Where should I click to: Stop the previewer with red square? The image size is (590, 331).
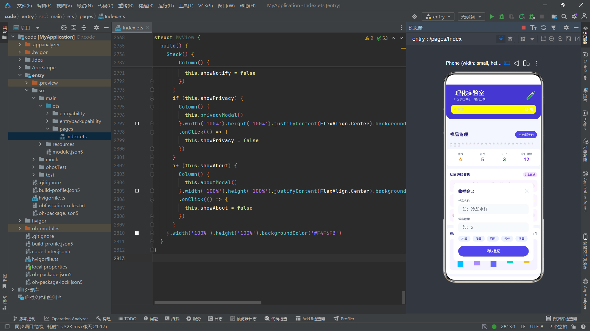pyautogui.click(x=524, y=28)
